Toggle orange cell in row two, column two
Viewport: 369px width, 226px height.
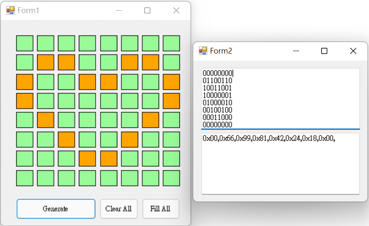click(x=46, y=63)
